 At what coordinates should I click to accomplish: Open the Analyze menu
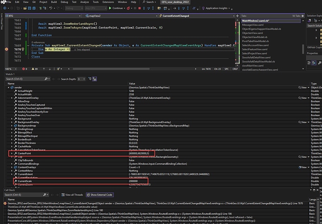(x=84, y=2)
